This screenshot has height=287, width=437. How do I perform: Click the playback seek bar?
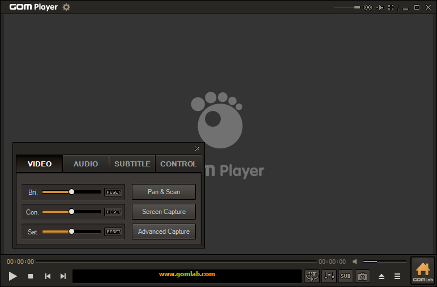point(177,262)
